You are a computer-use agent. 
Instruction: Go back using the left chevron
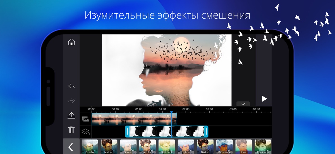[x=71, y=147]
